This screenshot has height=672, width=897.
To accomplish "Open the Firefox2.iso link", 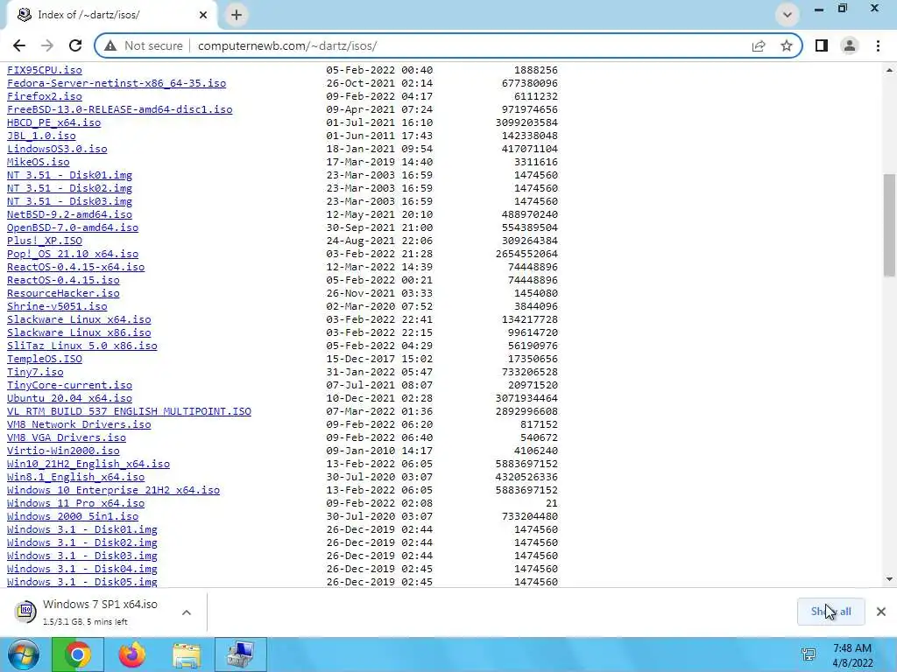I will point(45,96).
